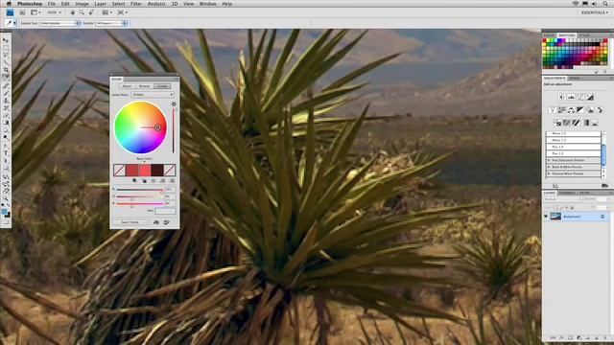
Task: Add a Hue/Saturation adjustment
Action: (562, 110)
